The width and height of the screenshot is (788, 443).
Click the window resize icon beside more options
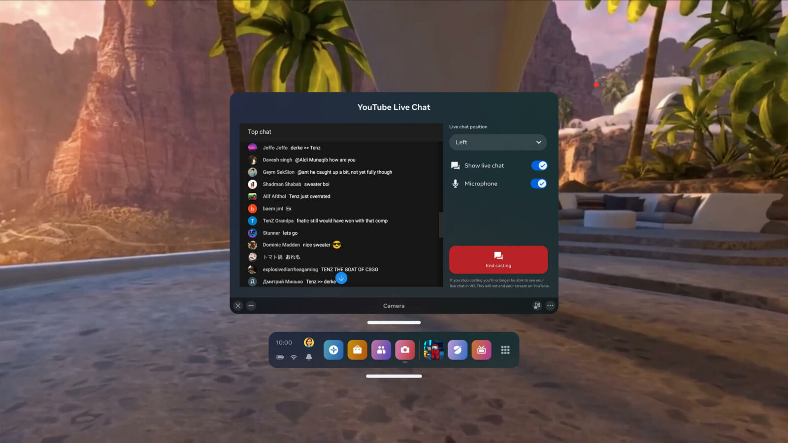coord(537,306)
